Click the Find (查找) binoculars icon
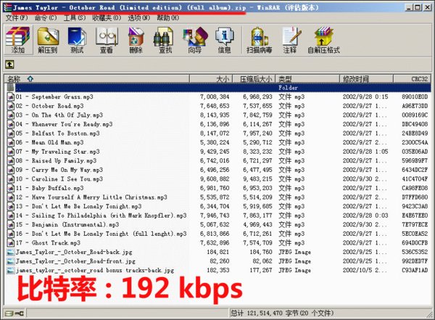 coord(165,40)
